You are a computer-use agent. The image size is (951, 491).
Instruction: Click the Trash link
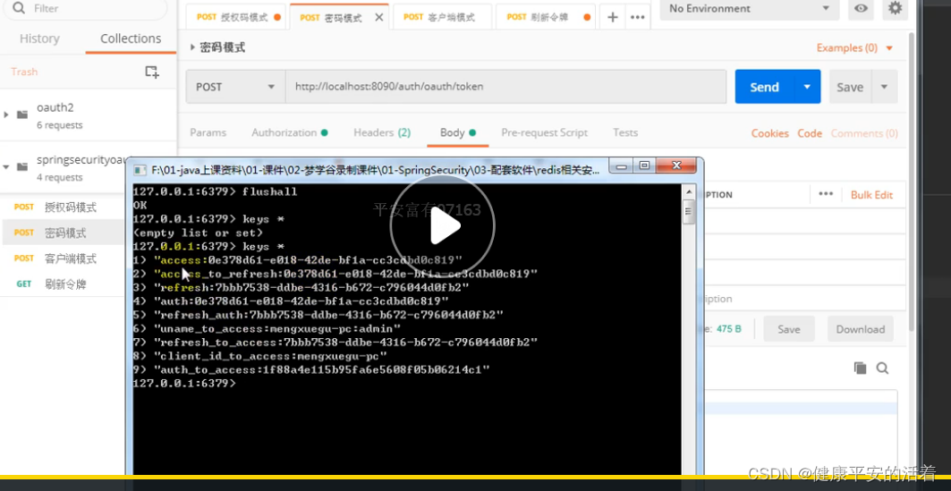tap(24, 72)
